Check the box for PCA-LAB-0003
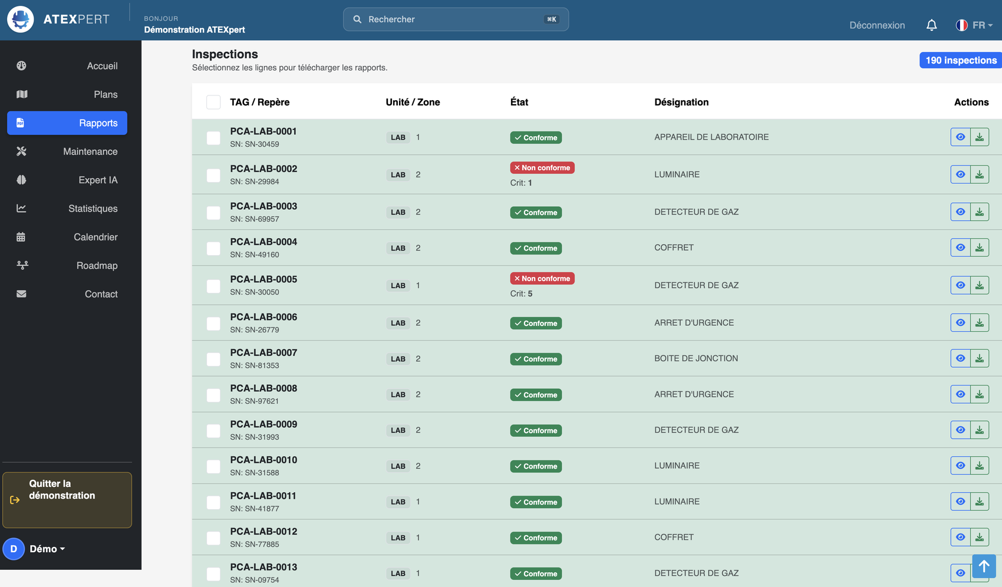Viewport: 1002px width, 587px height. coord(213,213)
